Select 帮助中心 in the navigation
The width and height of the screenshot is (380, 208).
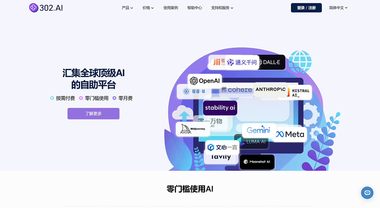tap(194, 8)
